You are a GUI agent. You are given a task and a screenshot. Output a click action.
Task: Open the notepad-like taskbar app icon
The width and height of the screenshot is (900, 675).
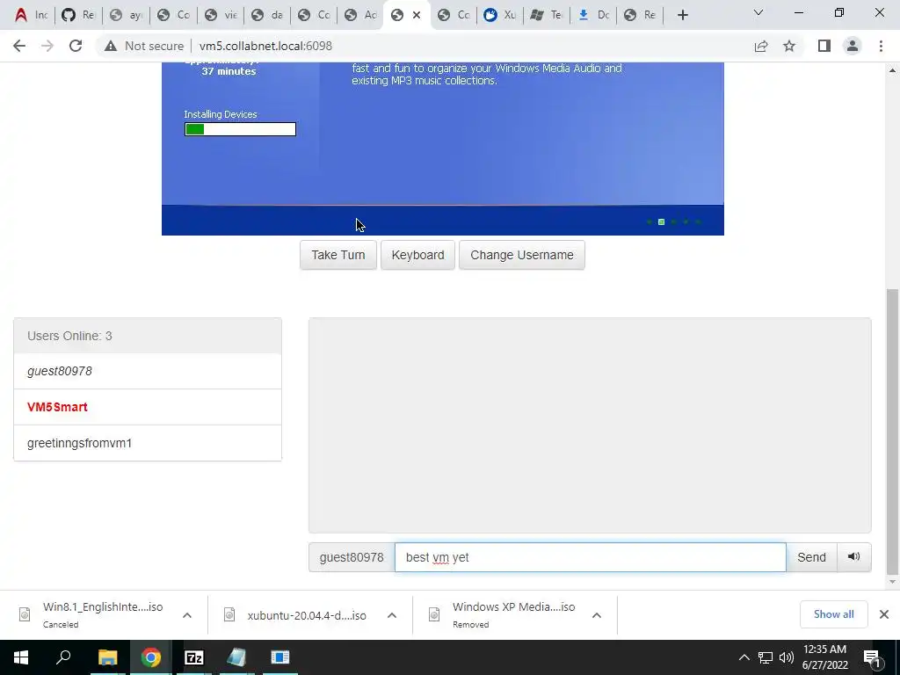click(236, 657)
